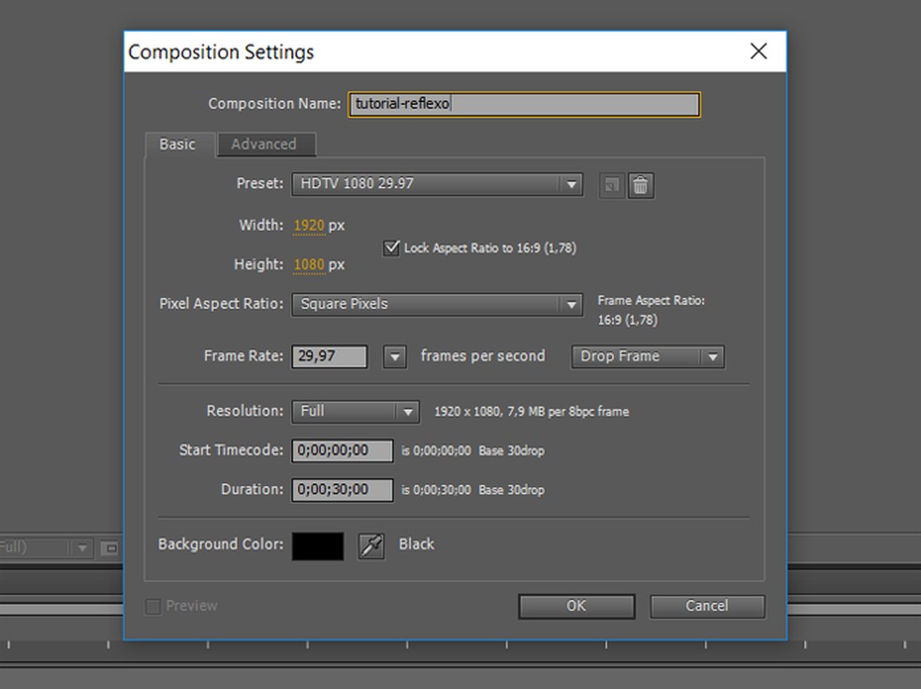
Task: Toggle Lock Aspect Ratio to 16:9 checkbox
Action: [x=391, y=248]
